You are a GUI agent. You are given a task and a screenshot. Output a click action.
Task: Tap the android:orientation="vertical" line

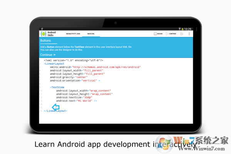coord(75,80)
